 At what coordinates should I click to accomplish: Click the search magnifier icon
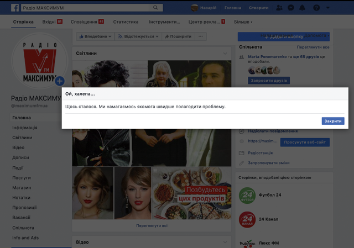tap(157, 8)
